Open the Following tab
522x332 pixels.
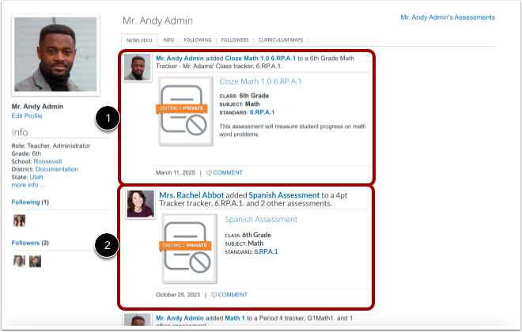[x=198, y=40]
